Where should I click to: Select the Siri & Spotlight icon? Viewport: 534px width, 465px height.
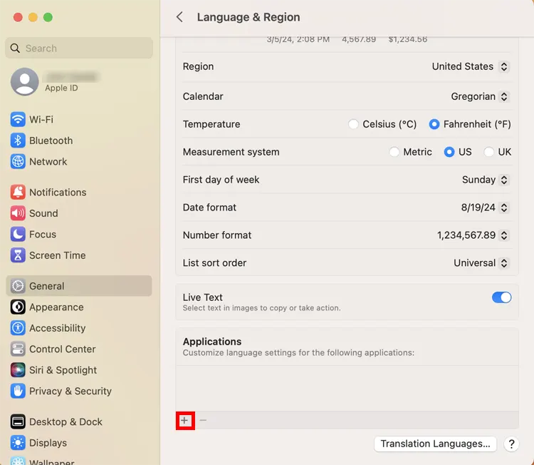click(18, 370)
